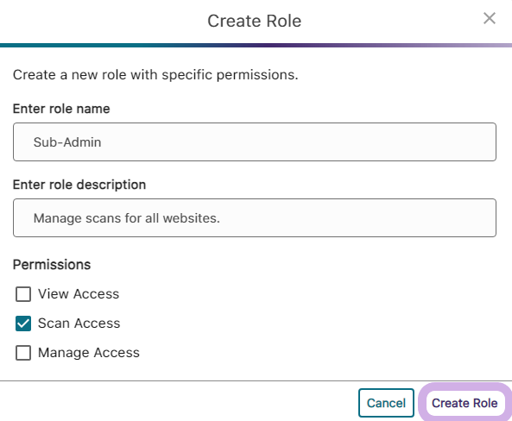Focus the role description input field
Image resolution: width=512 pixels, height=421 pixels.
tap(255, 217)
